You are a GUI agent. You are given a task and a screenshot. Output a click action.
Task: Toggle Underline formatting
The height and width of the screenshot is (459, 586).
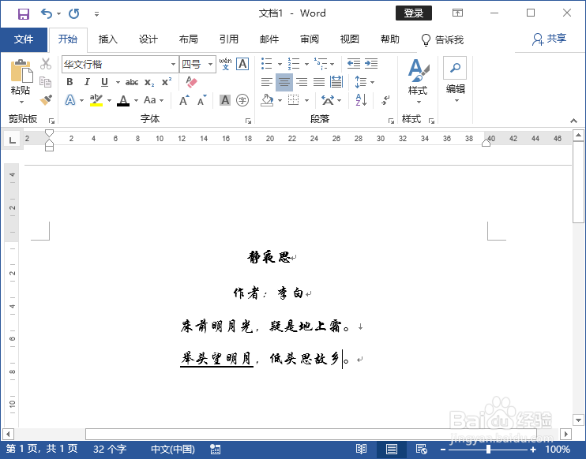tap(104, 82)
